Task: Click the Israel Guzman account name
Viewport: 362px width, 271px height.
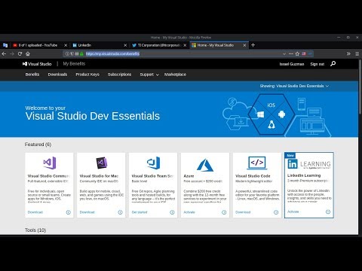Action: [292, 64]
